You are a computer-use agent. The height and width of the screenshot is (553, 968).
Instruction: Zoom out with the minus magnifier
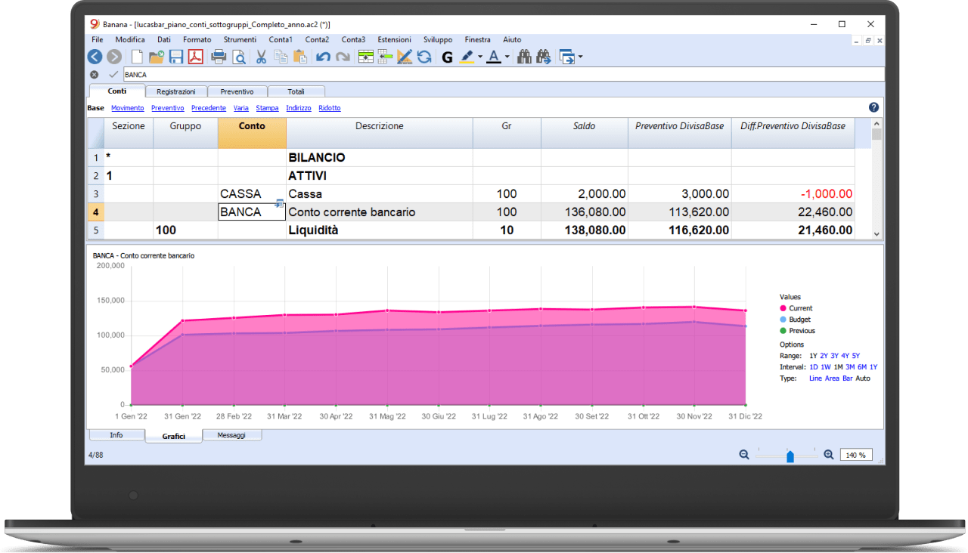click(x=744, y=455)
